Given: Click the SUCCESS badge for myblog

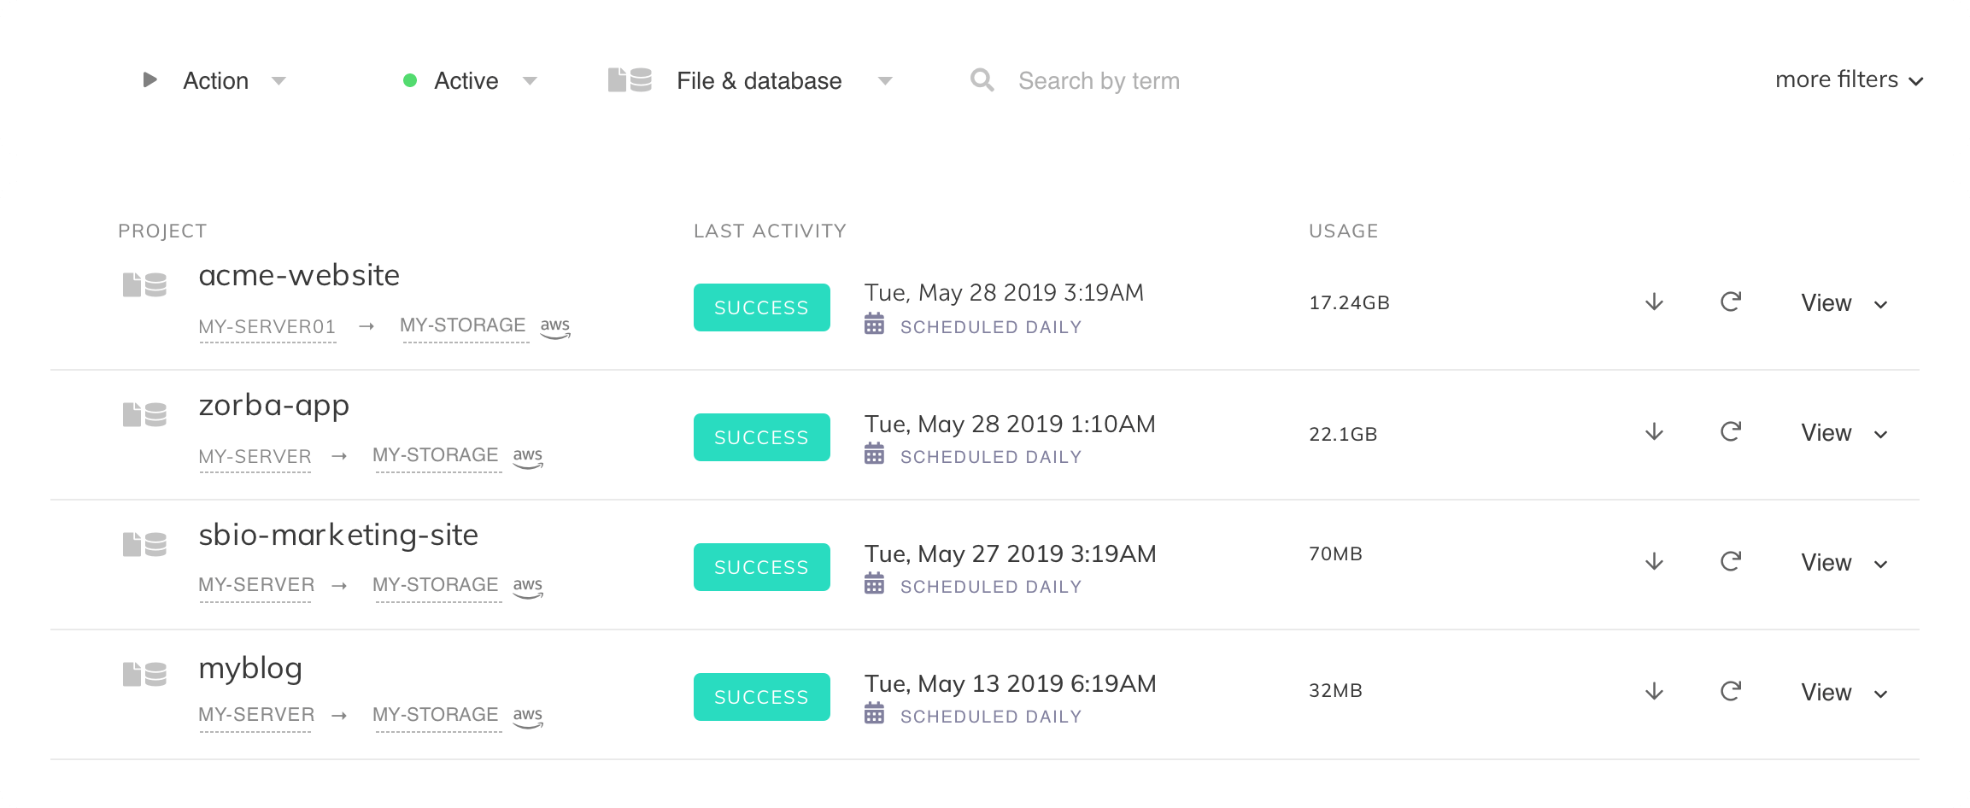Looking at the screenshot, I should [x=761, y=697].
